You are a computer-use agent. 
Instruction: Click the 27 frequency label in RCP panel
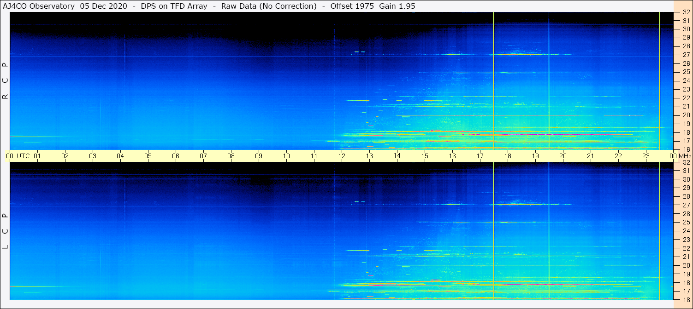tap(686, 55)
